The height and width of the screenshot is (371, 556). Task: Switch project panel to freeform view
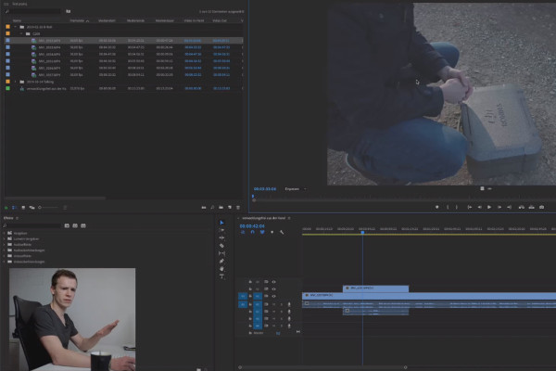[32, 208]
